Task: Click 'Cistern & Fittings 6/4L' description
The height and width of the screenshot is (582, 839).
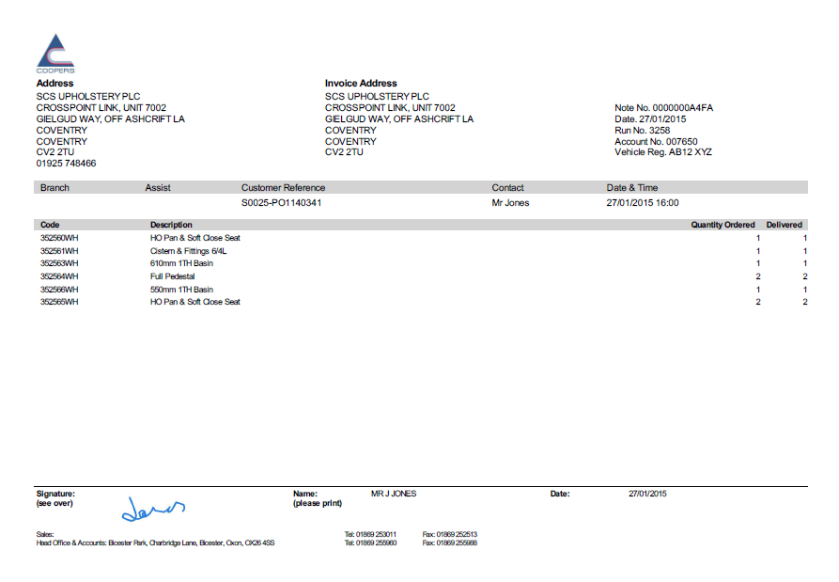Action: [188, 251]
